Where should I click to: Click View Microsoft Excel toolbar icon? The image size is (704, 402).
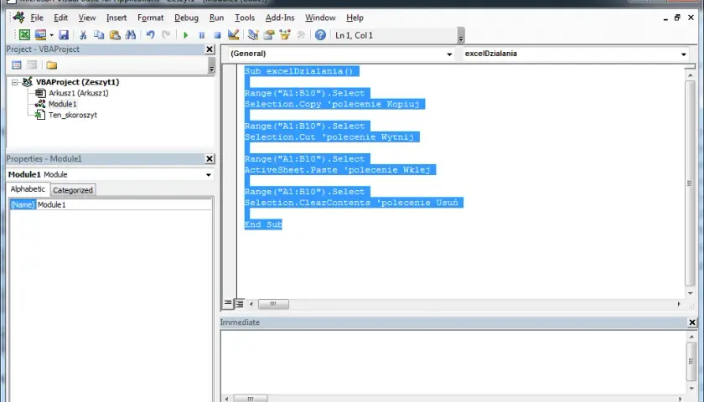(24, 35)
